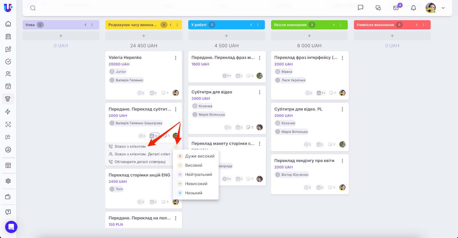Add a deal to the У роботі column

click(x=226, y=36)
